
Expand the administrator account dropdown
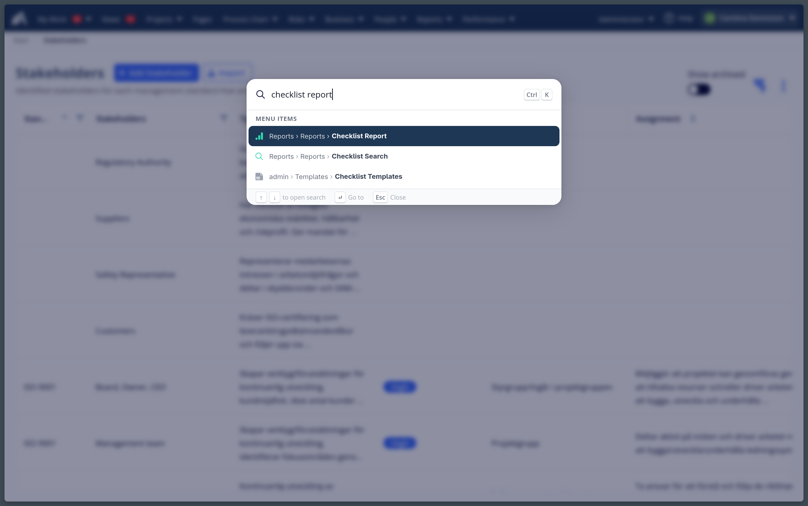pos(651,19)
